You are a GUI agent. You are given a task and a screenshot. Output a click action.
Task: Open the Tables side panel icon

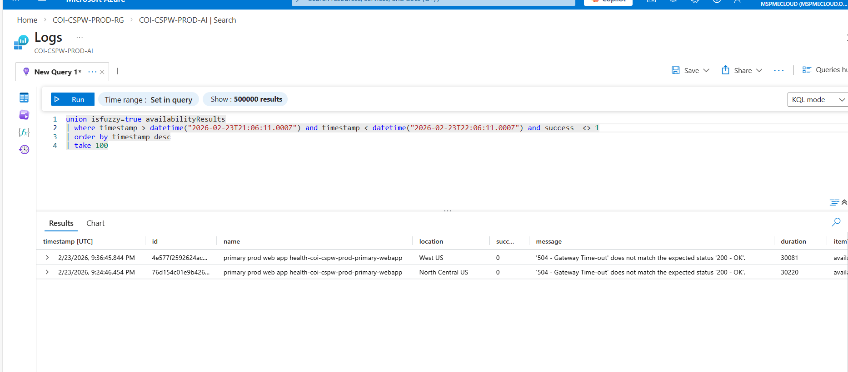pos(24,98)
